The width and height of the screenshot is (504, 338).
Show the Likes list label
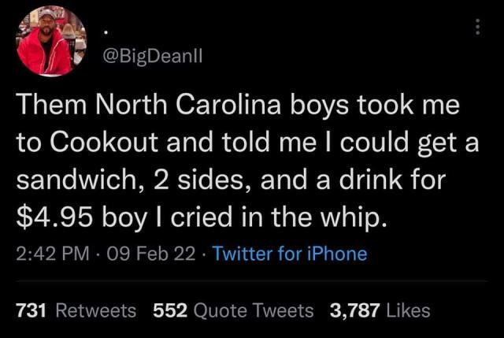tap(408, 310)
